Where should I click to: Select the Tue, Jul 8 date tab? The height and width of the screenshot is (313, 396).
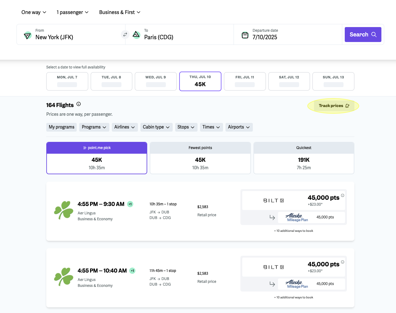pyautogui.click(x=112, y=81)
